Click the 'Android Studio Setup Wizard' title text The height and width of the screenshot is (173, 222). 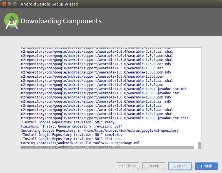coord(49,4)
